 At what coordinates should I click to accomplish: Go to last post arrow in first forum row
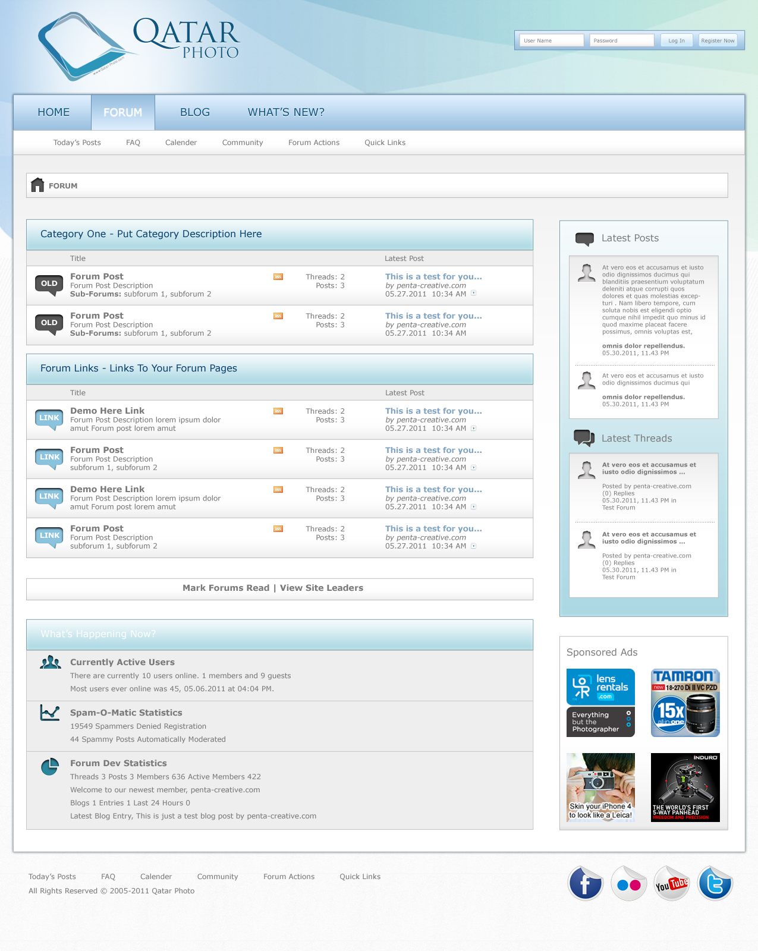coord(474,293)
